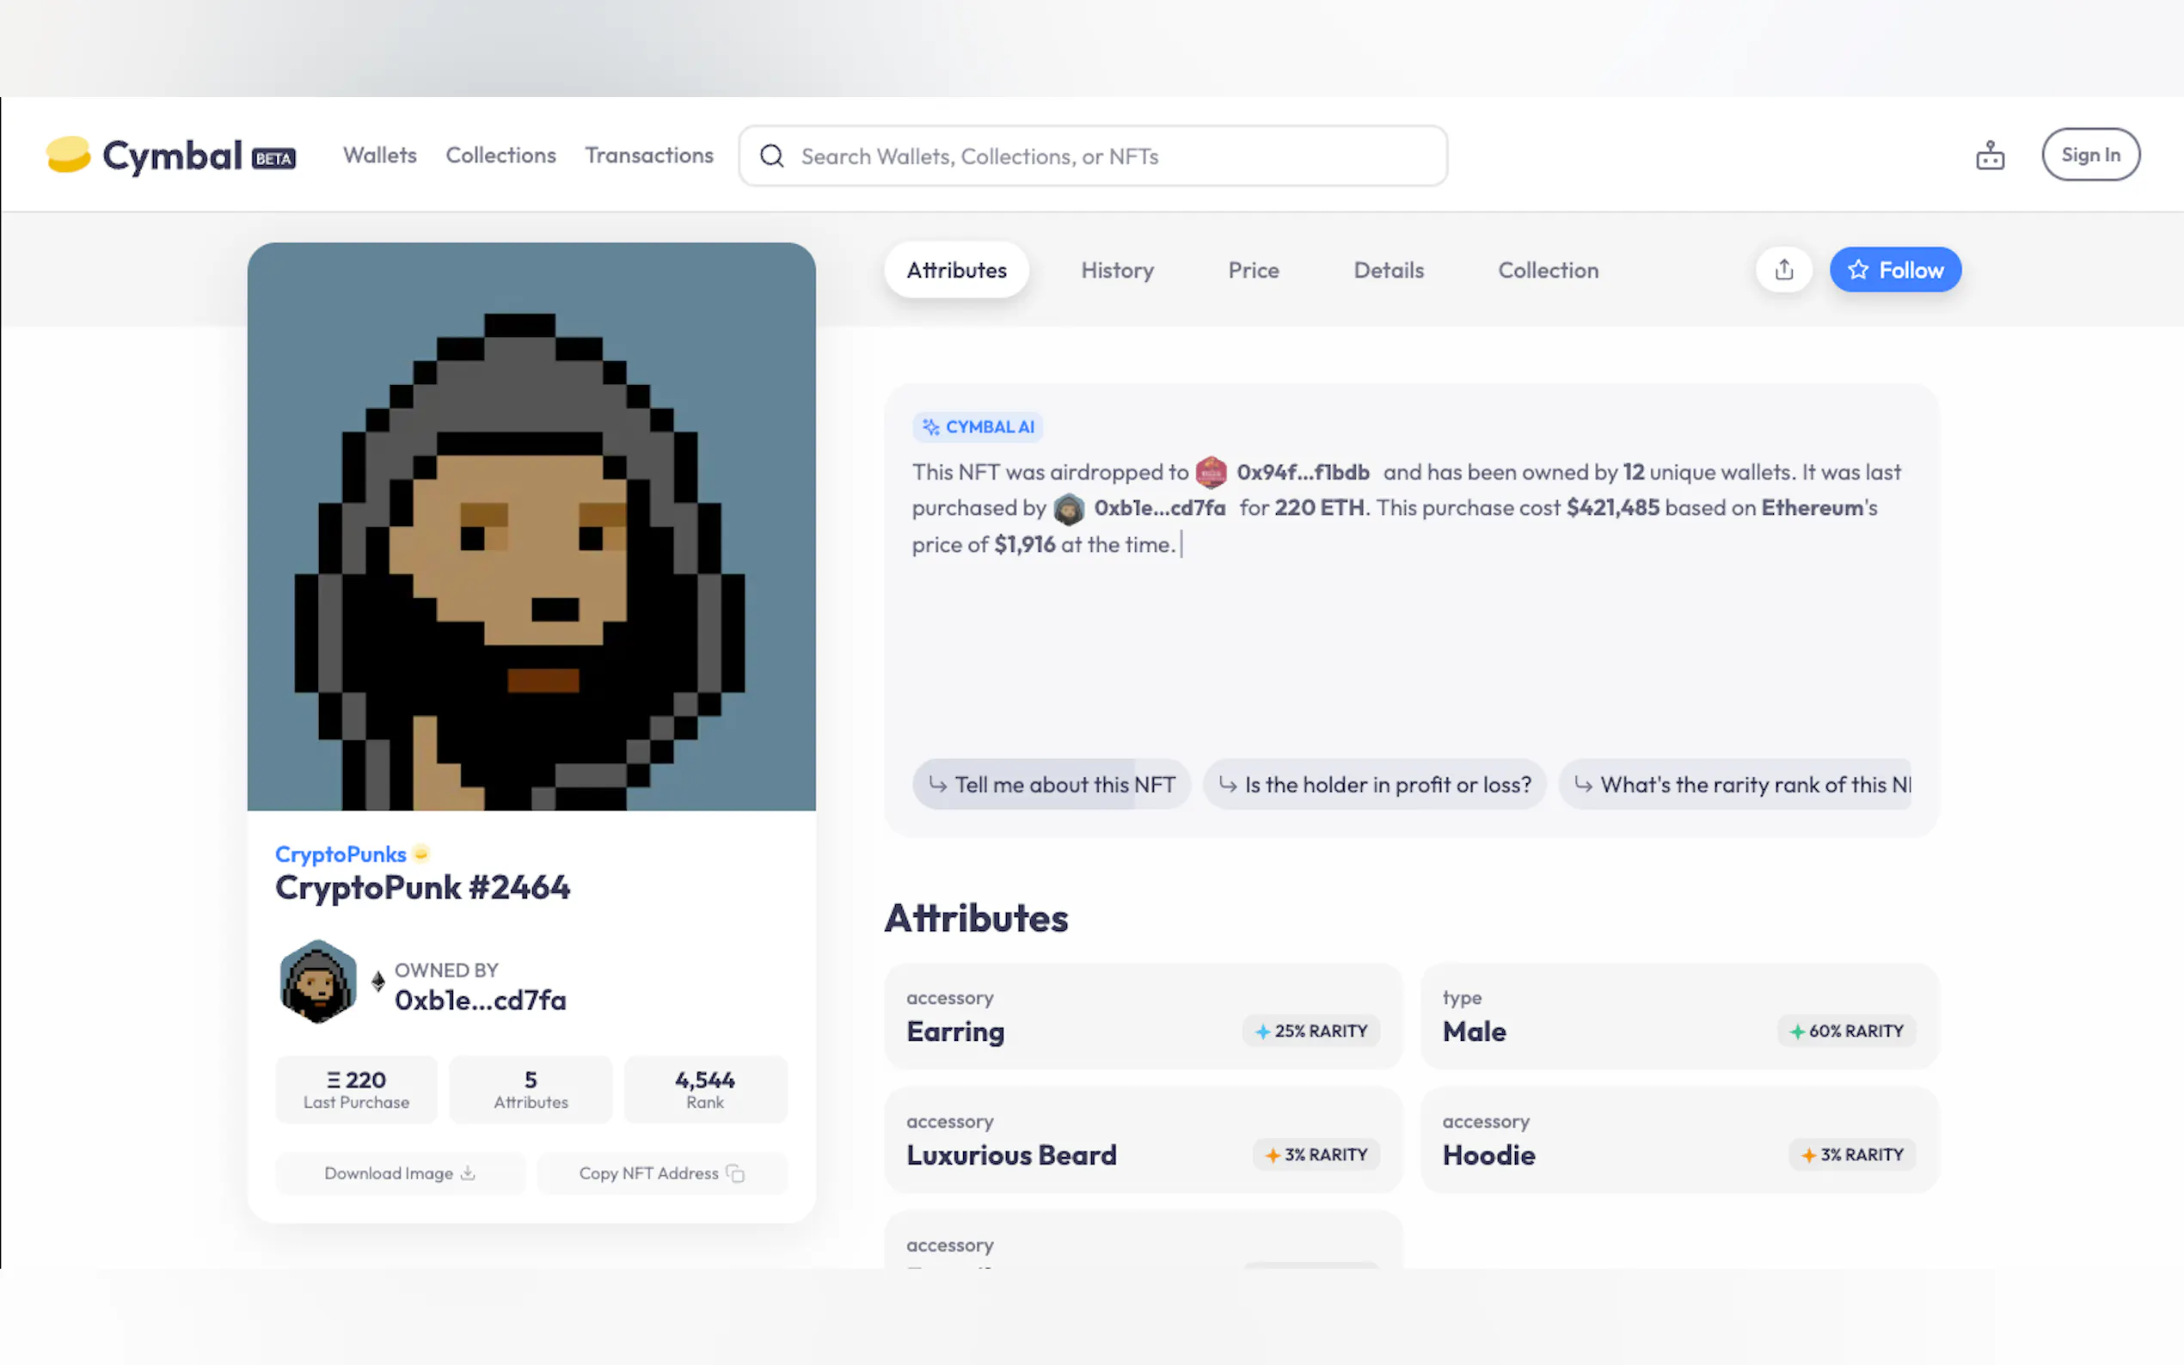The width and height of the screenshot is (2184, 1365).
Task: Open Wallets in the top navigation
Action: 380,156
